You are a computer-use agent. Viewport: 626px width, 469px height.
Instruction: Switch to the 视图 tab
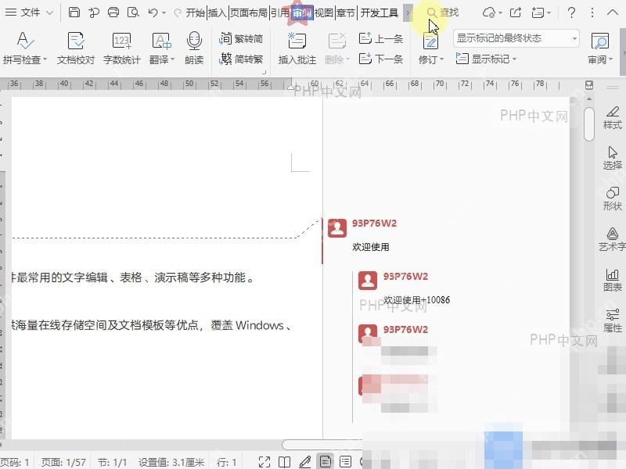[x=324, y=13]
